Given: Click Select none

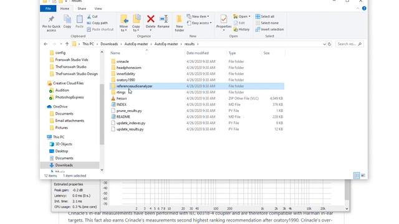Looking at the screenshot, I should [x=267, y=23].
